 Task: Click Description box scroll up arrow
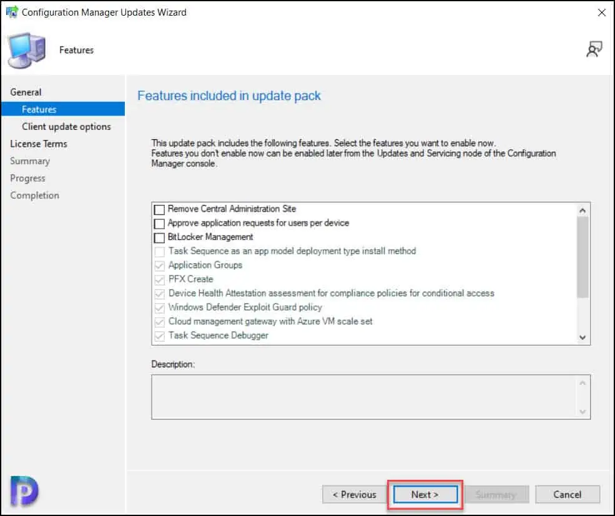583,382
